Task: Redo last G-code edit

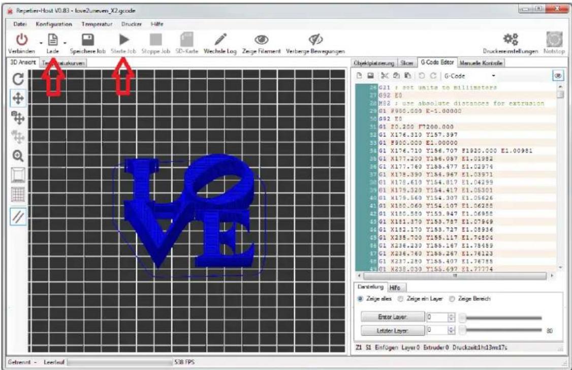Action: tap(433, 76)
